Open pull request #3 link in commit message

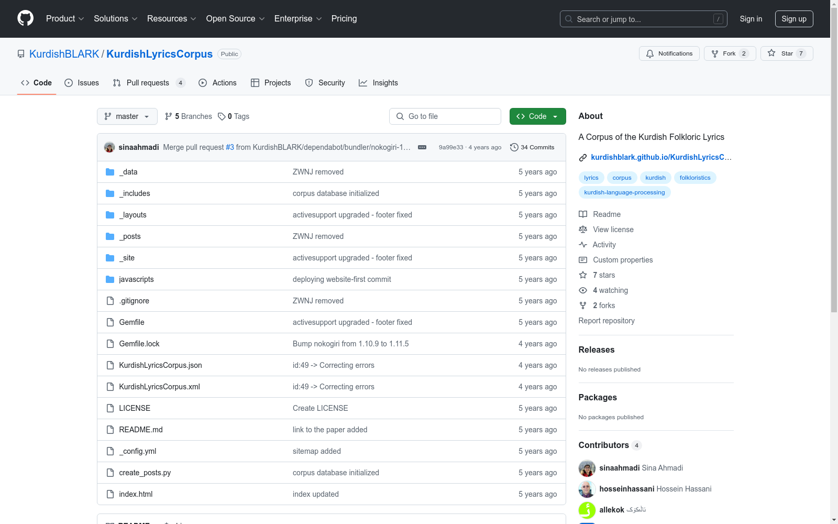[230, 147]
